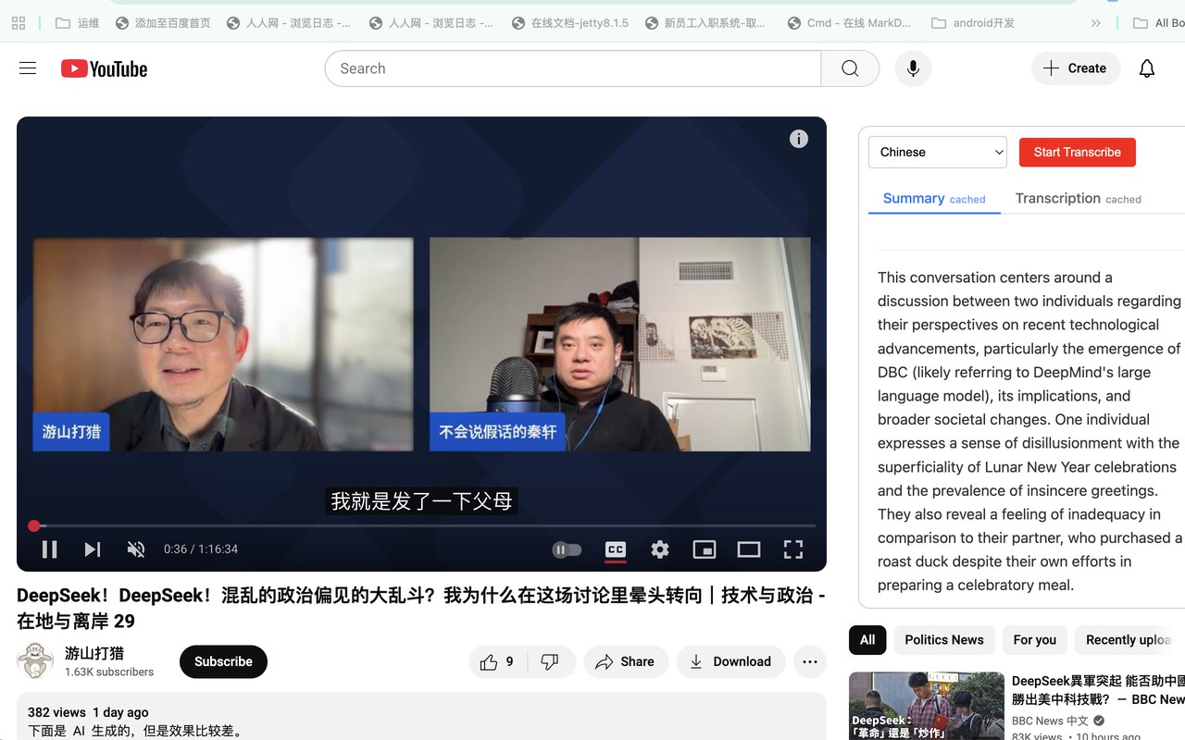The height and width of the screenshot is (740, 1185).
Task: Select the Politics News chip
Action: [x=944, y=640]
